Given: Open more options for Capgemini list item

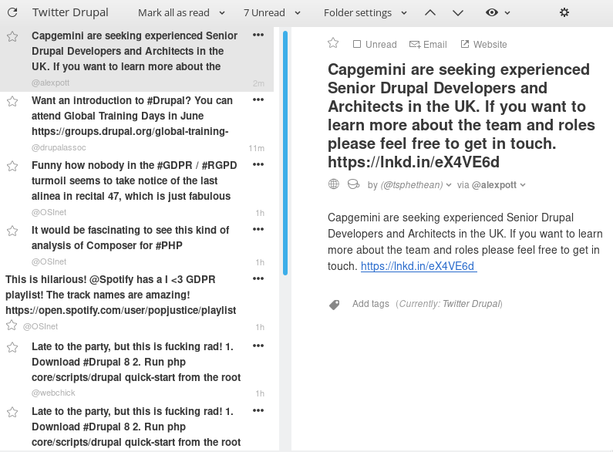Looking at the screenshot, I should point(258,35).
